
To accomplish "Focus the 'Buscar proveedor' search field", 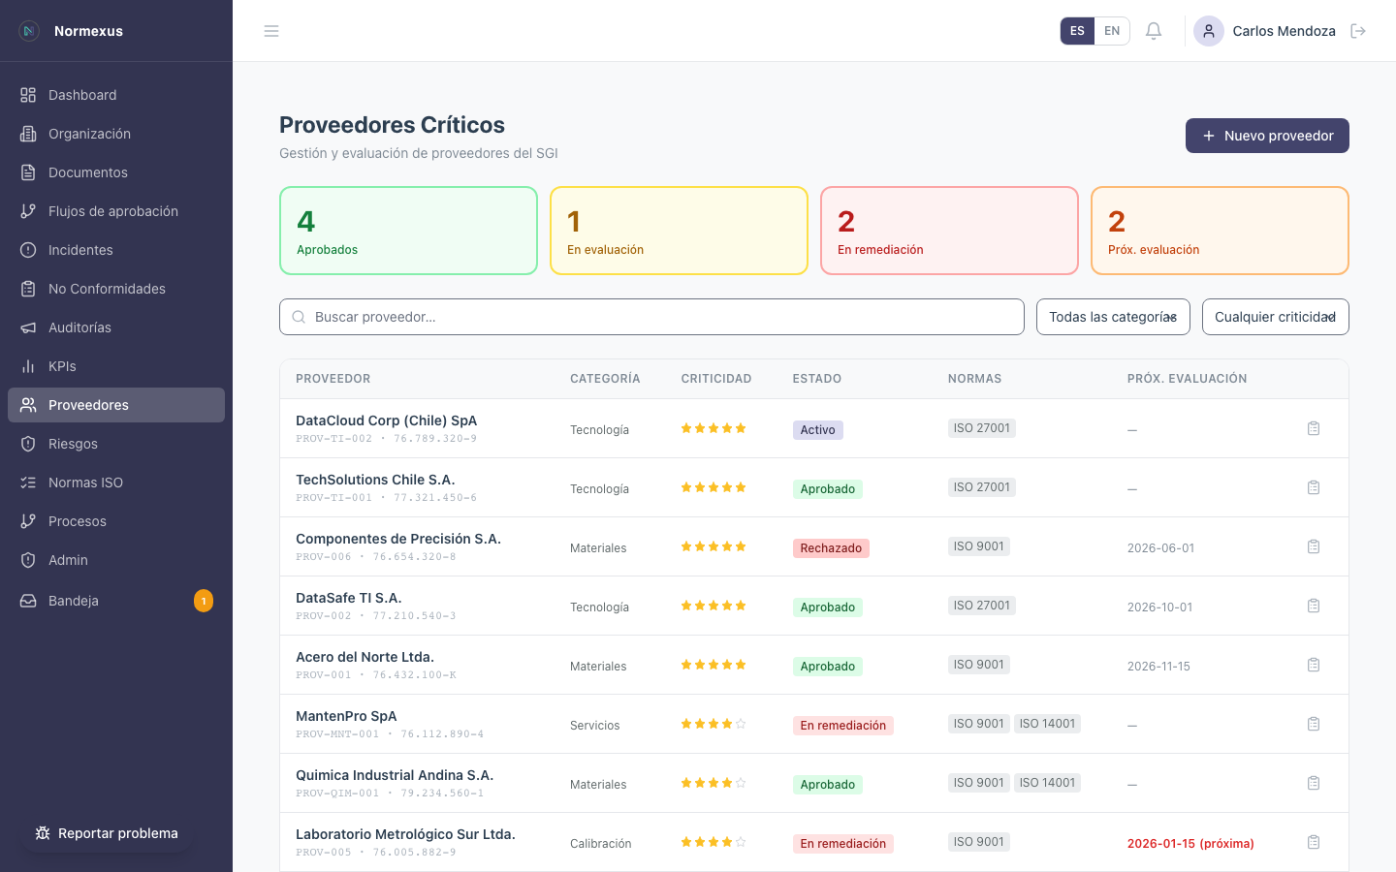I will [651, 317].
